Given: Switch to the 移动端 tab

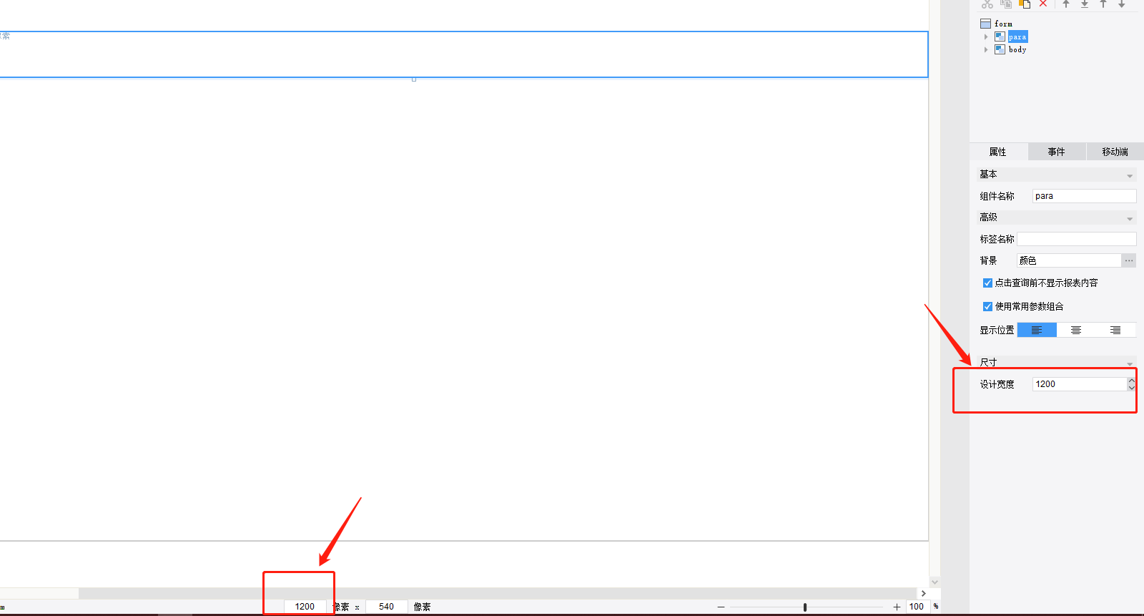Looking at the screenshot, I should (x=1115, y=152).
